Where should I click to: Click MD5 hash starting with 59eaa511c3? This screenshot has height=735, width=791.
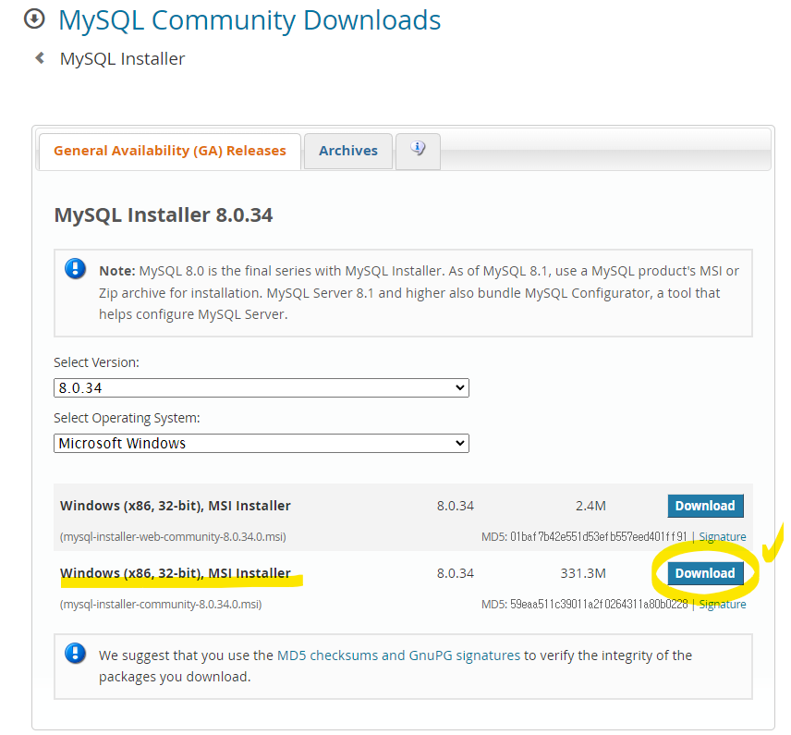(599, 605)
